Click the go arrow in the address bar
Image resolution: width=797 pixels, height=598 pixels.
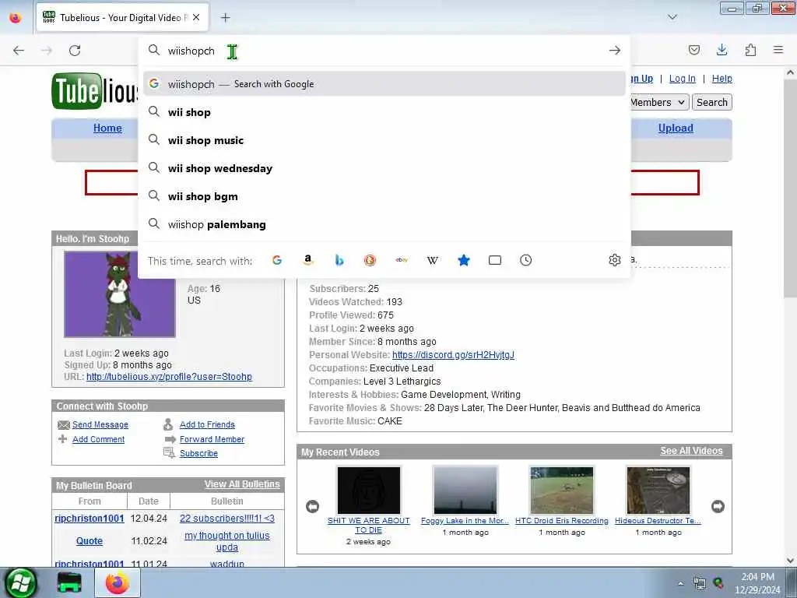(615, 51)
